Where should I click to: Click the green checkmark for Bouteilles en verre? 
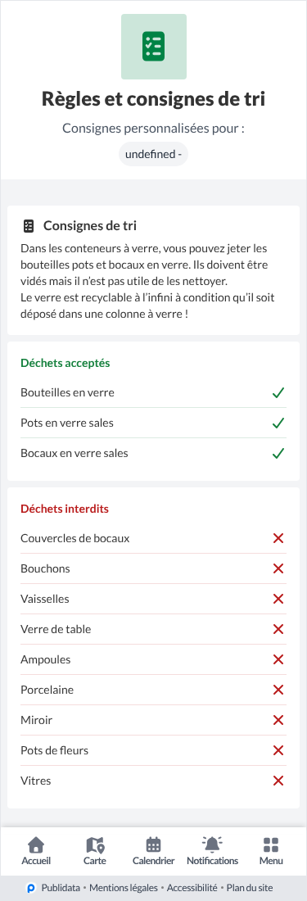(x=278, y=393)
